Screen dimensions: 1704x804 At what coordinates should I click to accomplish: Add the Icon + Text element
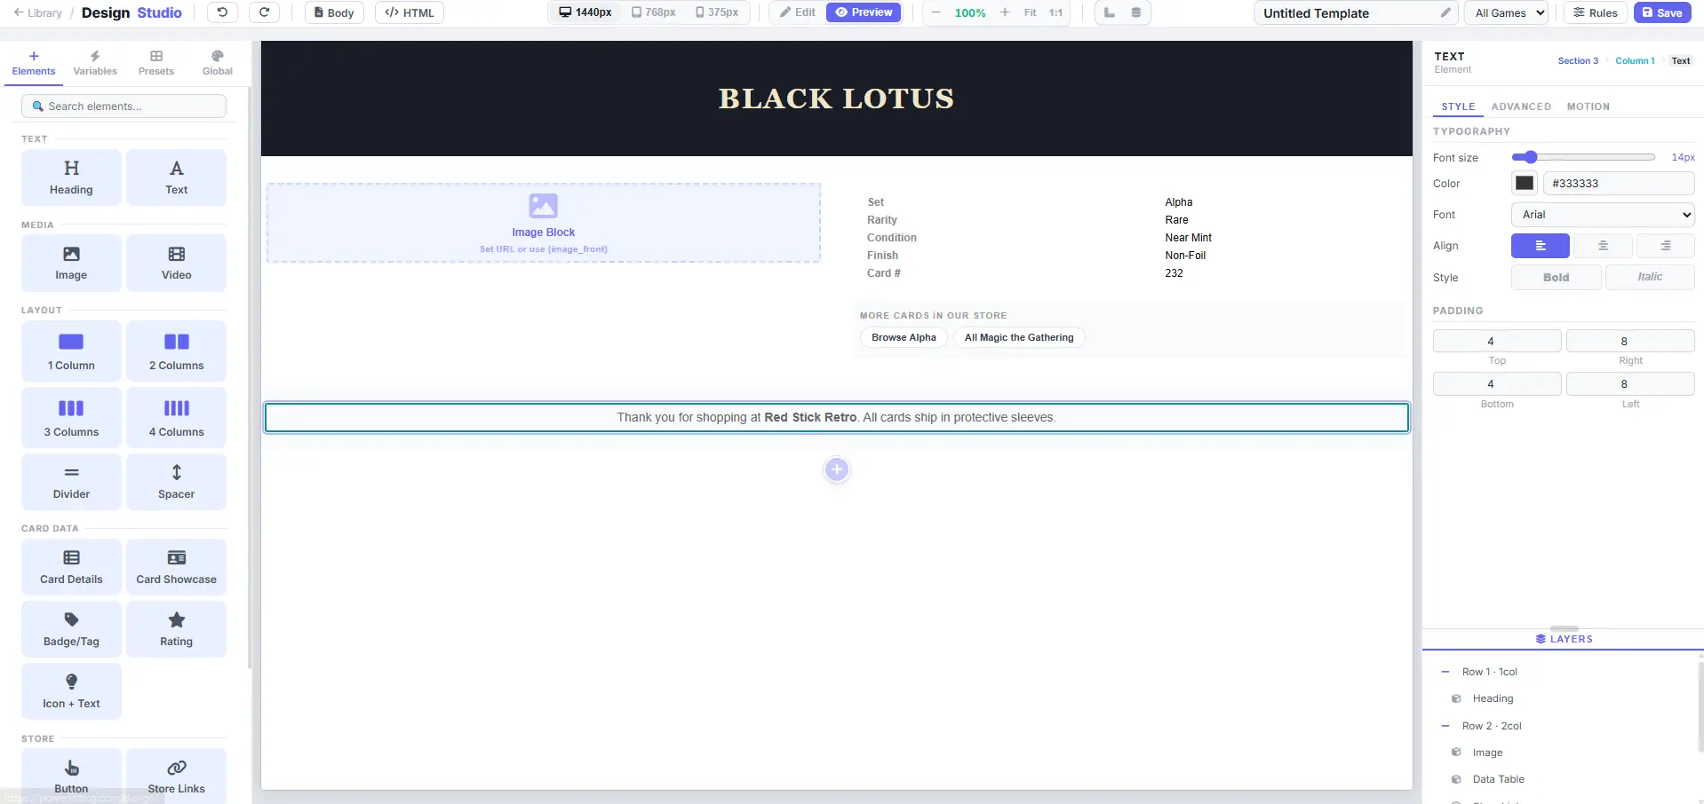click(x=71, y=691)
